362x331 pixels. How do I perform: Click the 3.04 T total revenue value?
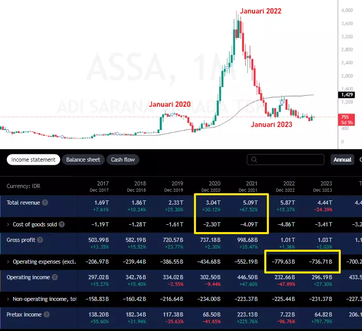click(x=213, y=203)
